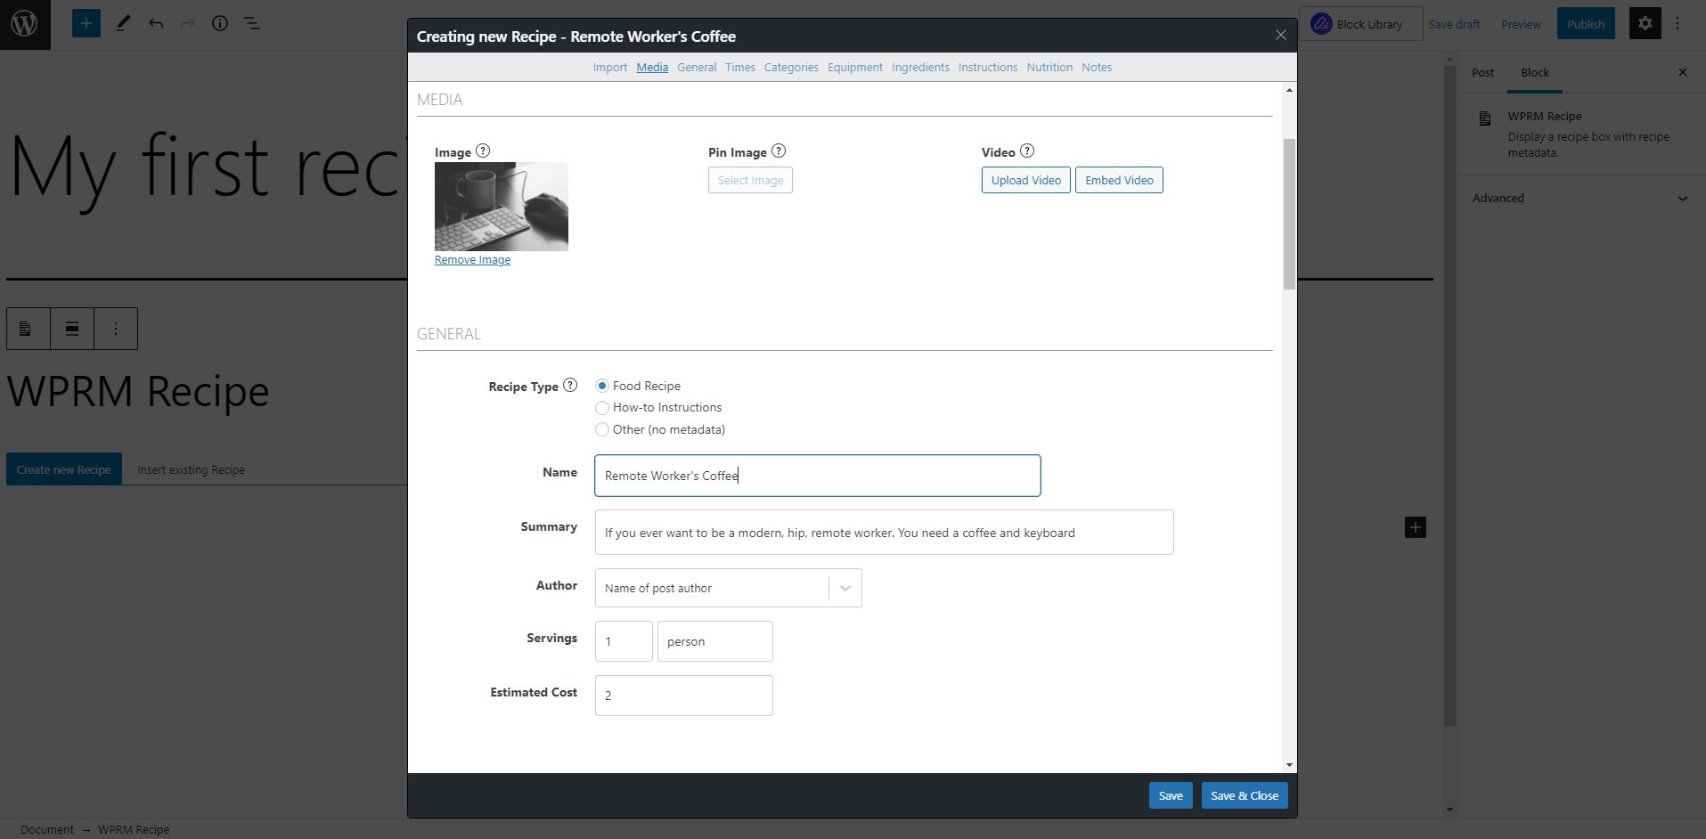
Task: Select the Food Recipe option
Action: click(x=602, y=385)
